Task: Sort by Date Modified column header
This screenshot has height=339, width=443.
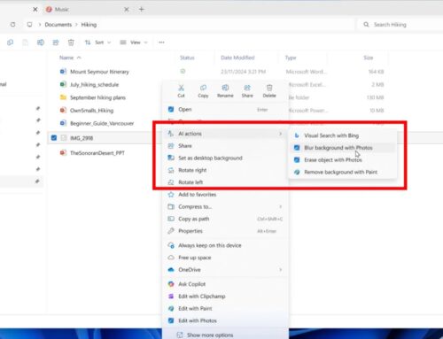Action: [237, 58]
